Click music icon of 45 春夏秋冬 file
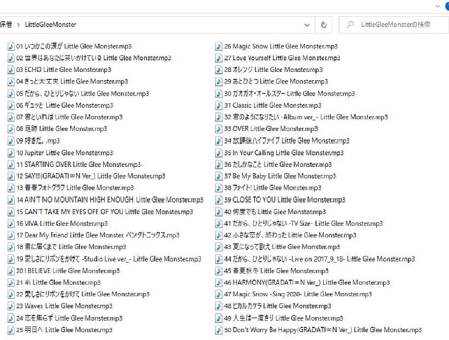The image size is (449, 340). tap(218, 271)
